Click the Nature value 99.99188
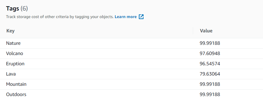This screenshot has height=99, width=263. (210, 43)
